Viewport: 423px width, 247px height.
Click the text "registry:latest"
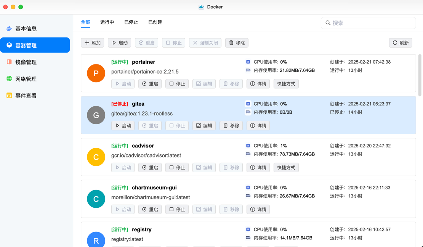pos(127,239)
